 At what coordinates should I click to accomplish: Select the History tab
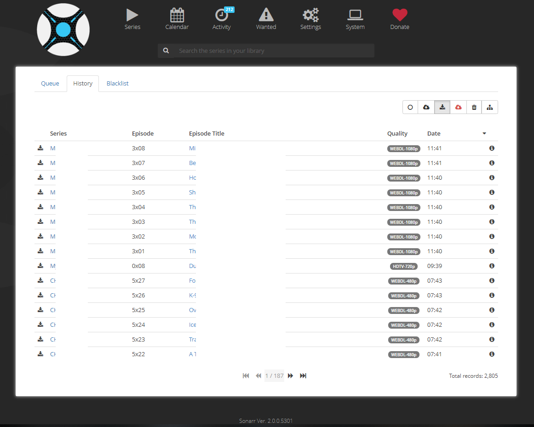(83, 83)
